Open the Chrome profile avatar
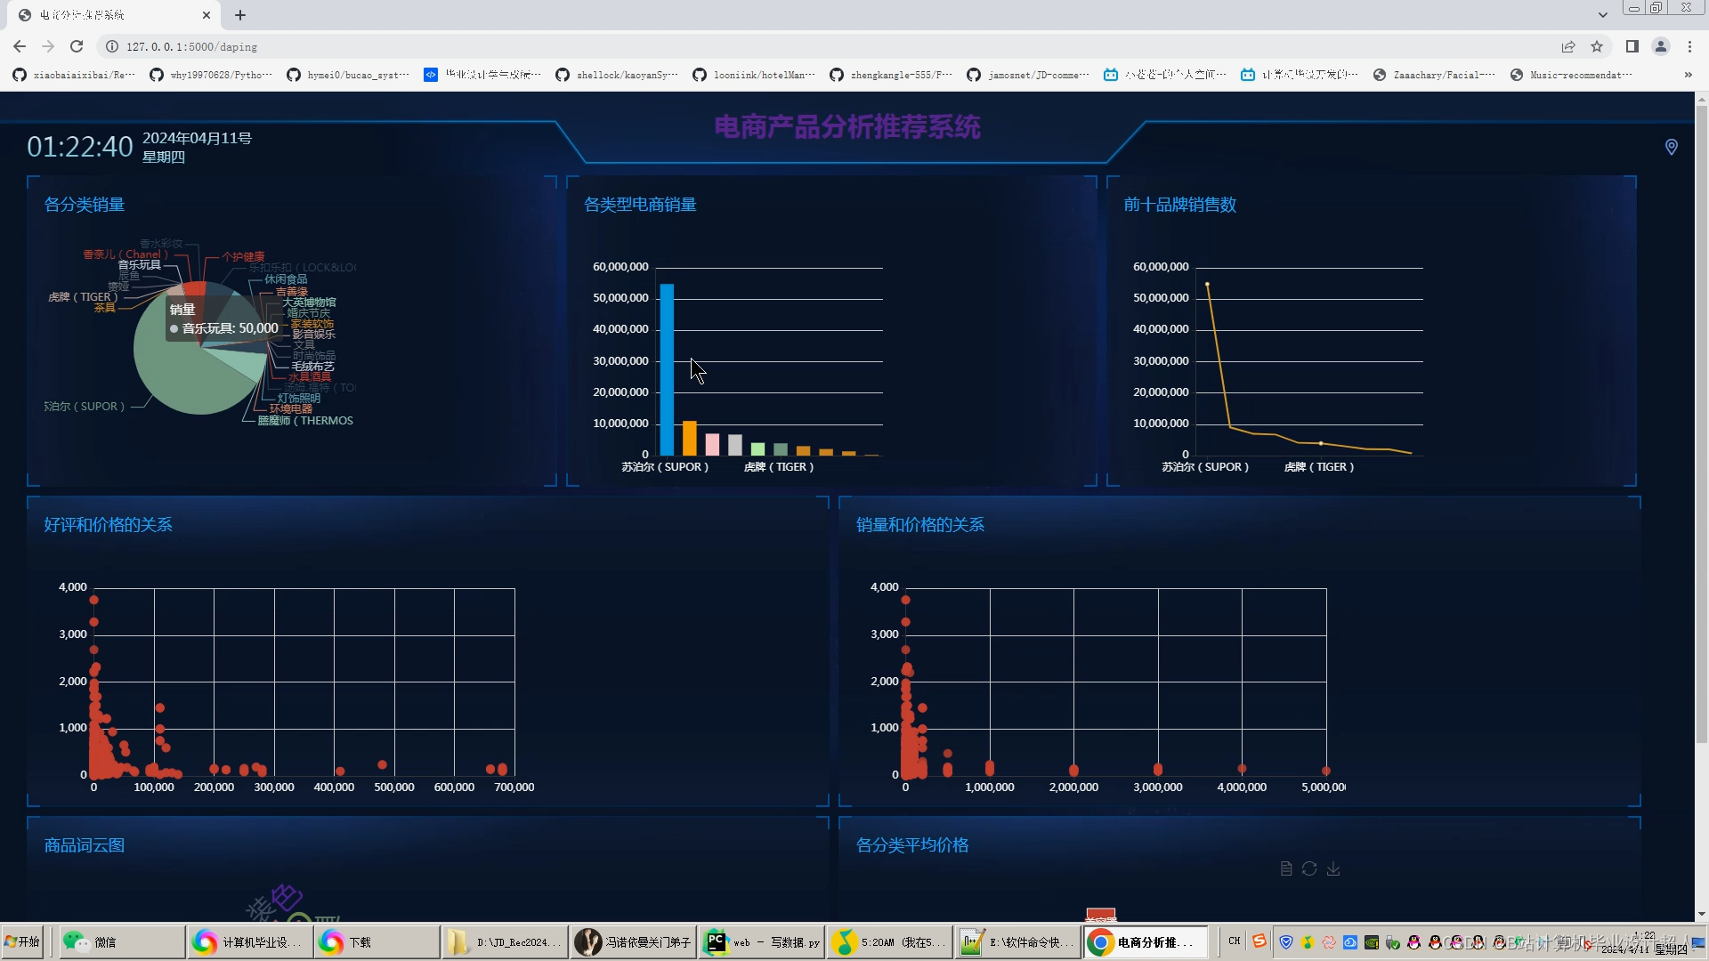The image size is (1709, 961). pos(1660,46)
